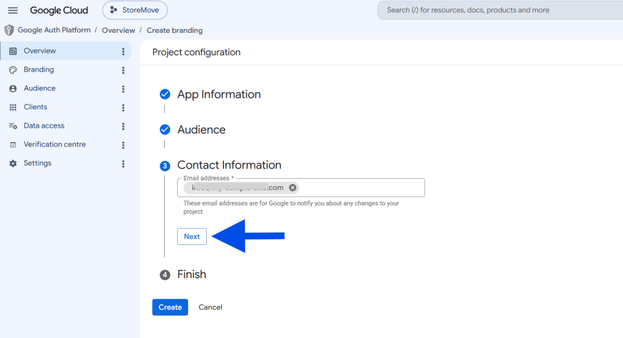Image resolution: width=623 pixels, height=338 pixels.
Task: Open the Branding row three-dot menu
Action: (x=123, y=70)
